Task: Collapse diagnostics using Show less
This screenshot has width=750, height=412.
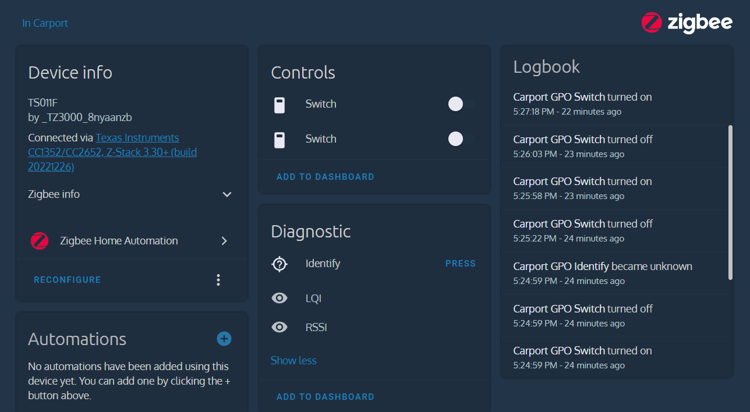Action: (293, 360)
